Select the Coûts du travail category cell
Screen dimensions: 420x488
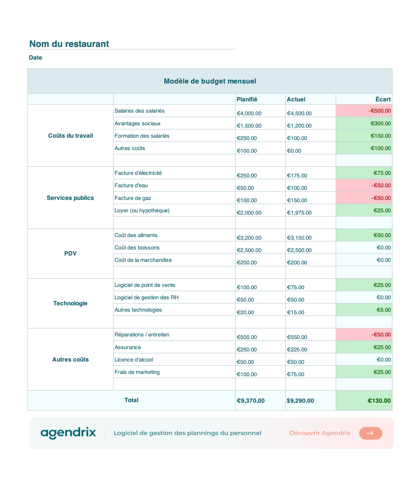tap(71, 136)
